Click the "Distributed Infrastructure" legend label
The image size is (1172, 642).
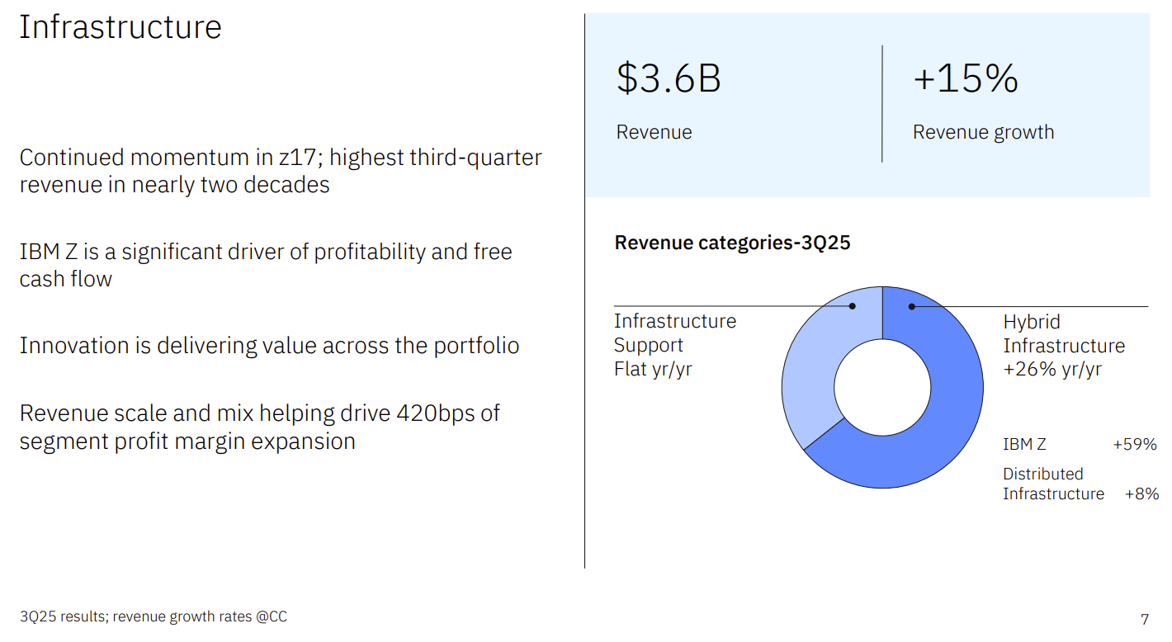pyautogui.click(x=1052, y=484)
